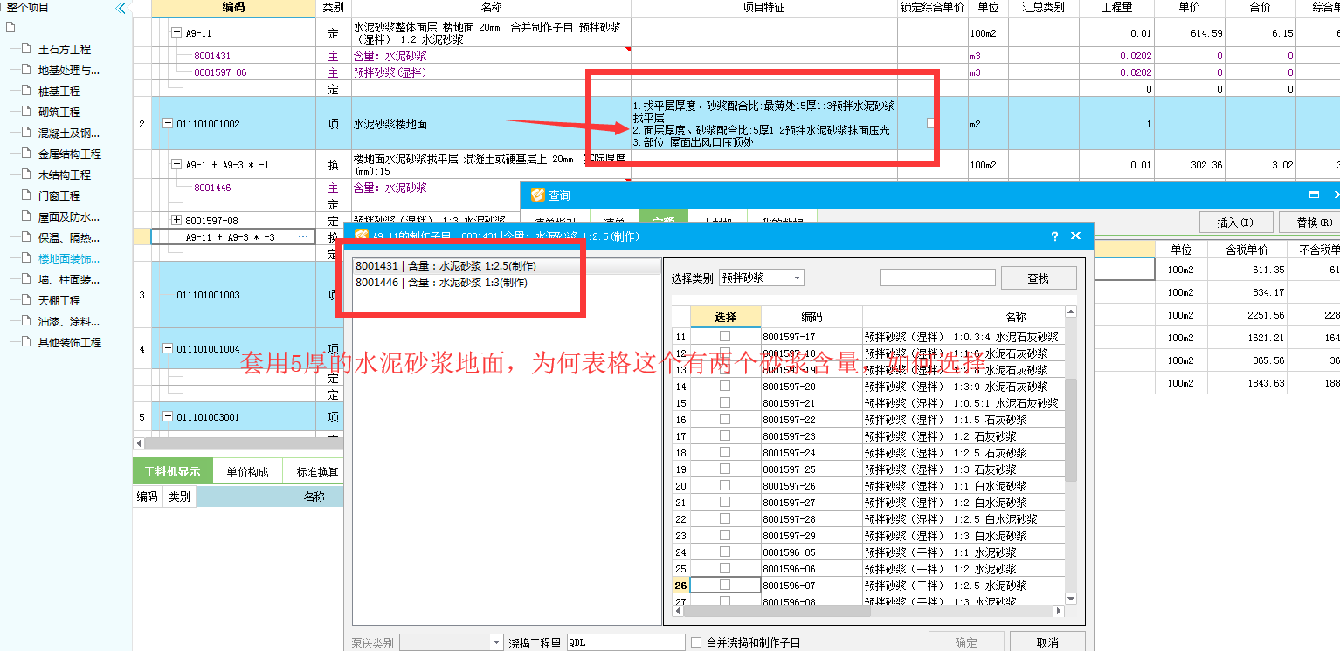Viewport: 1340px width, 651px height.
Task: Open 土石方工程 in the project tree
Action: click(x=65, y=49)
